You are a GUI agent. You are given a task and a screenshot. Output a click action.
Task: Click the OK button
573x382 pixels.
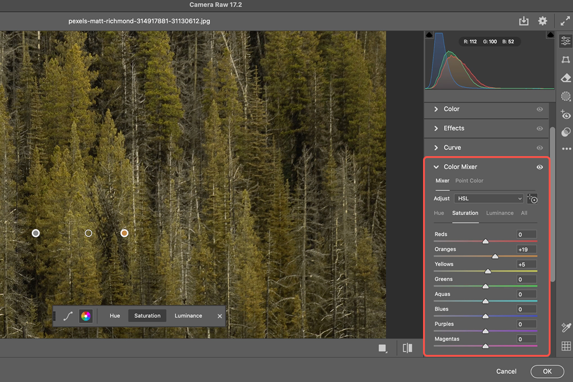coord(547,371)
